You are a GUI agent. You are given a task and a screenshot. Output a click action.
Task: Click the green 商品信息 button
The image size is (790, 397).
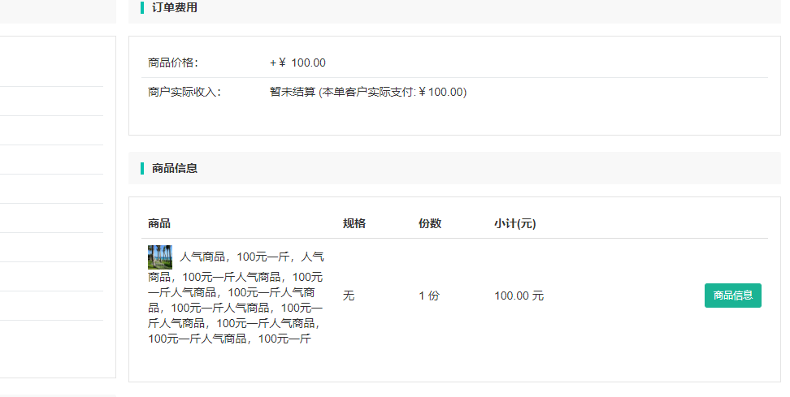(732, 296)
